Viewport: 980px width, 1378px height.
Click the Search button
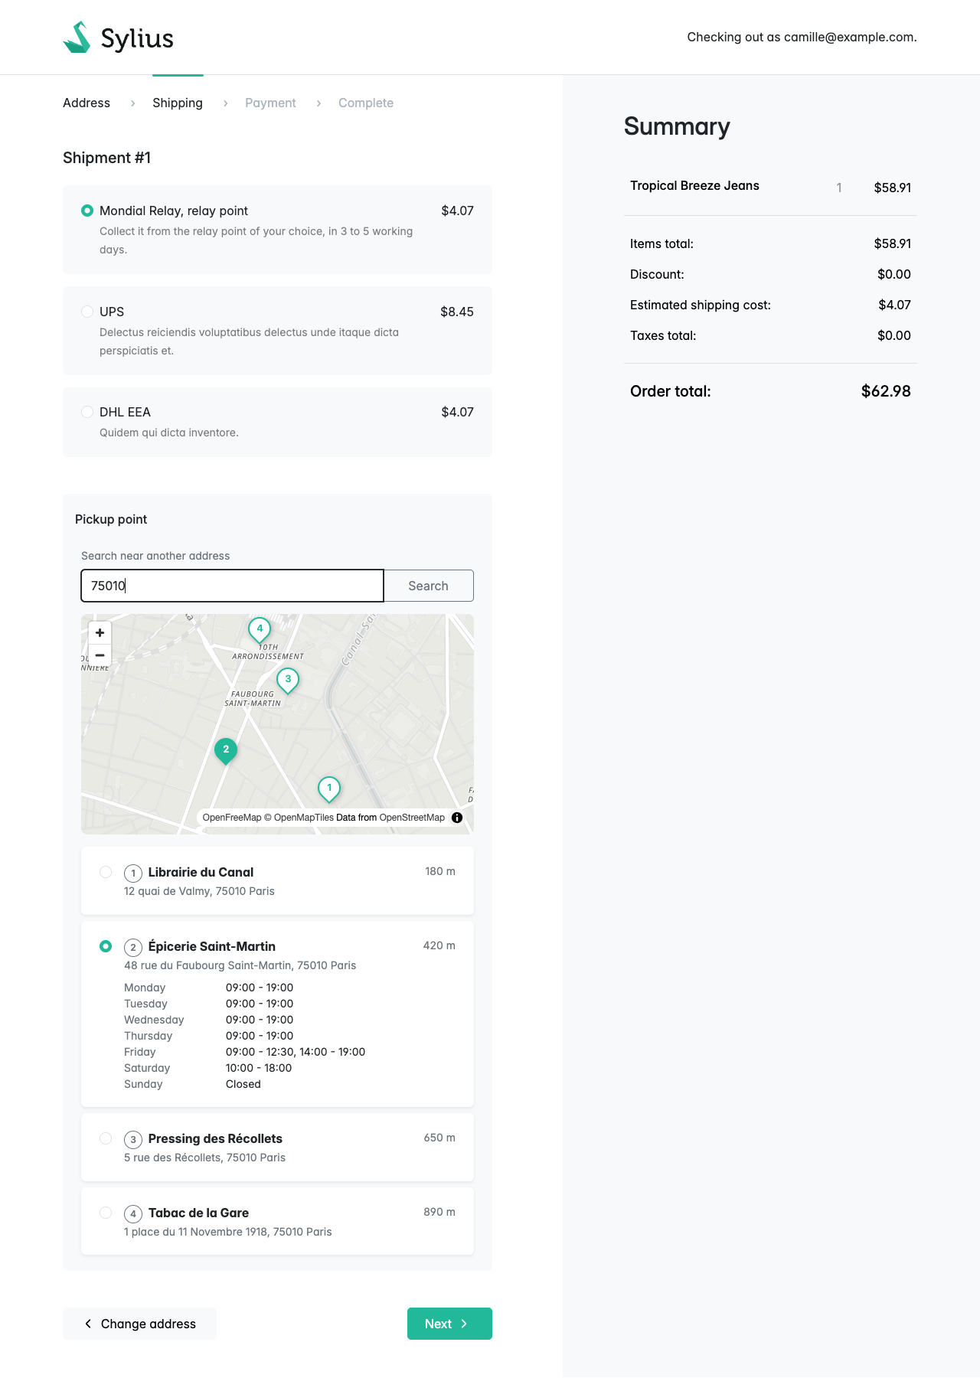click(x=428, y=586)
